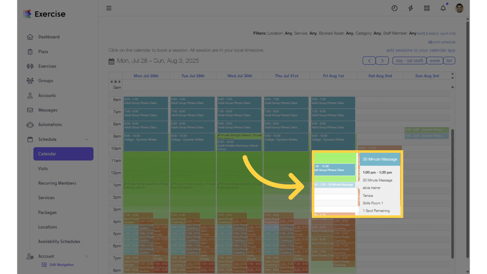View notifications via the bell icon
This screenshot has width=487, height=274.
click(x=443, y=8)
